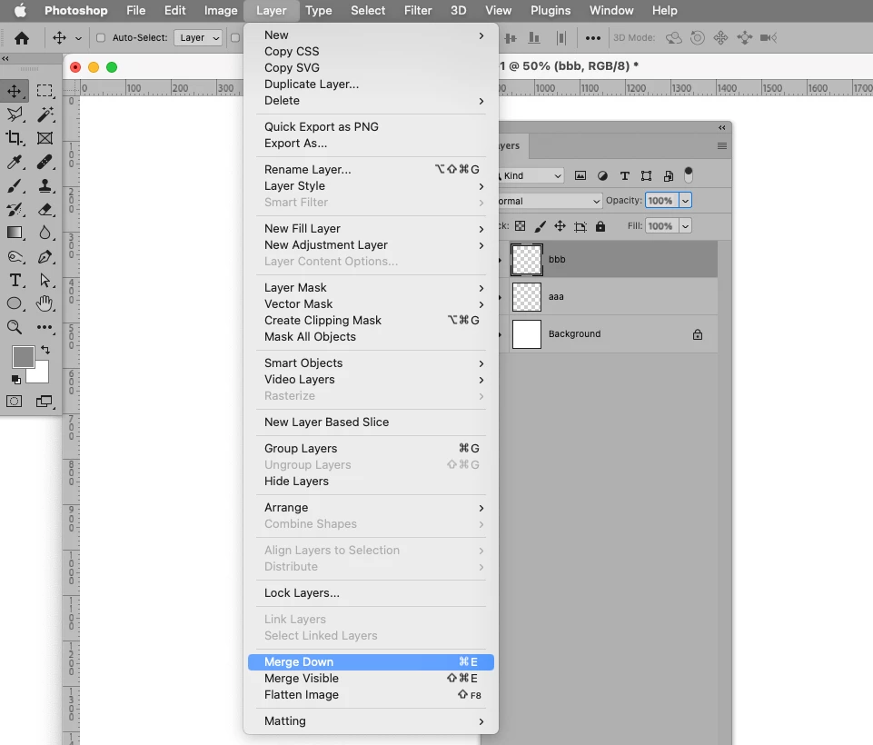Toggle lock all padlock icon
The width and height of the screenshot is (873, 745).
pyautogui.click(x=600, y=226)
